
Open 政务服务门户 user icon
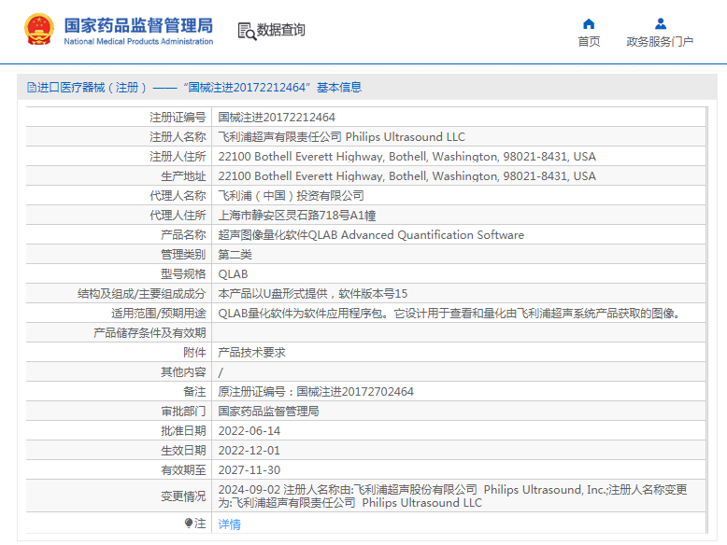pyautogui.click(x=661, y=23)
